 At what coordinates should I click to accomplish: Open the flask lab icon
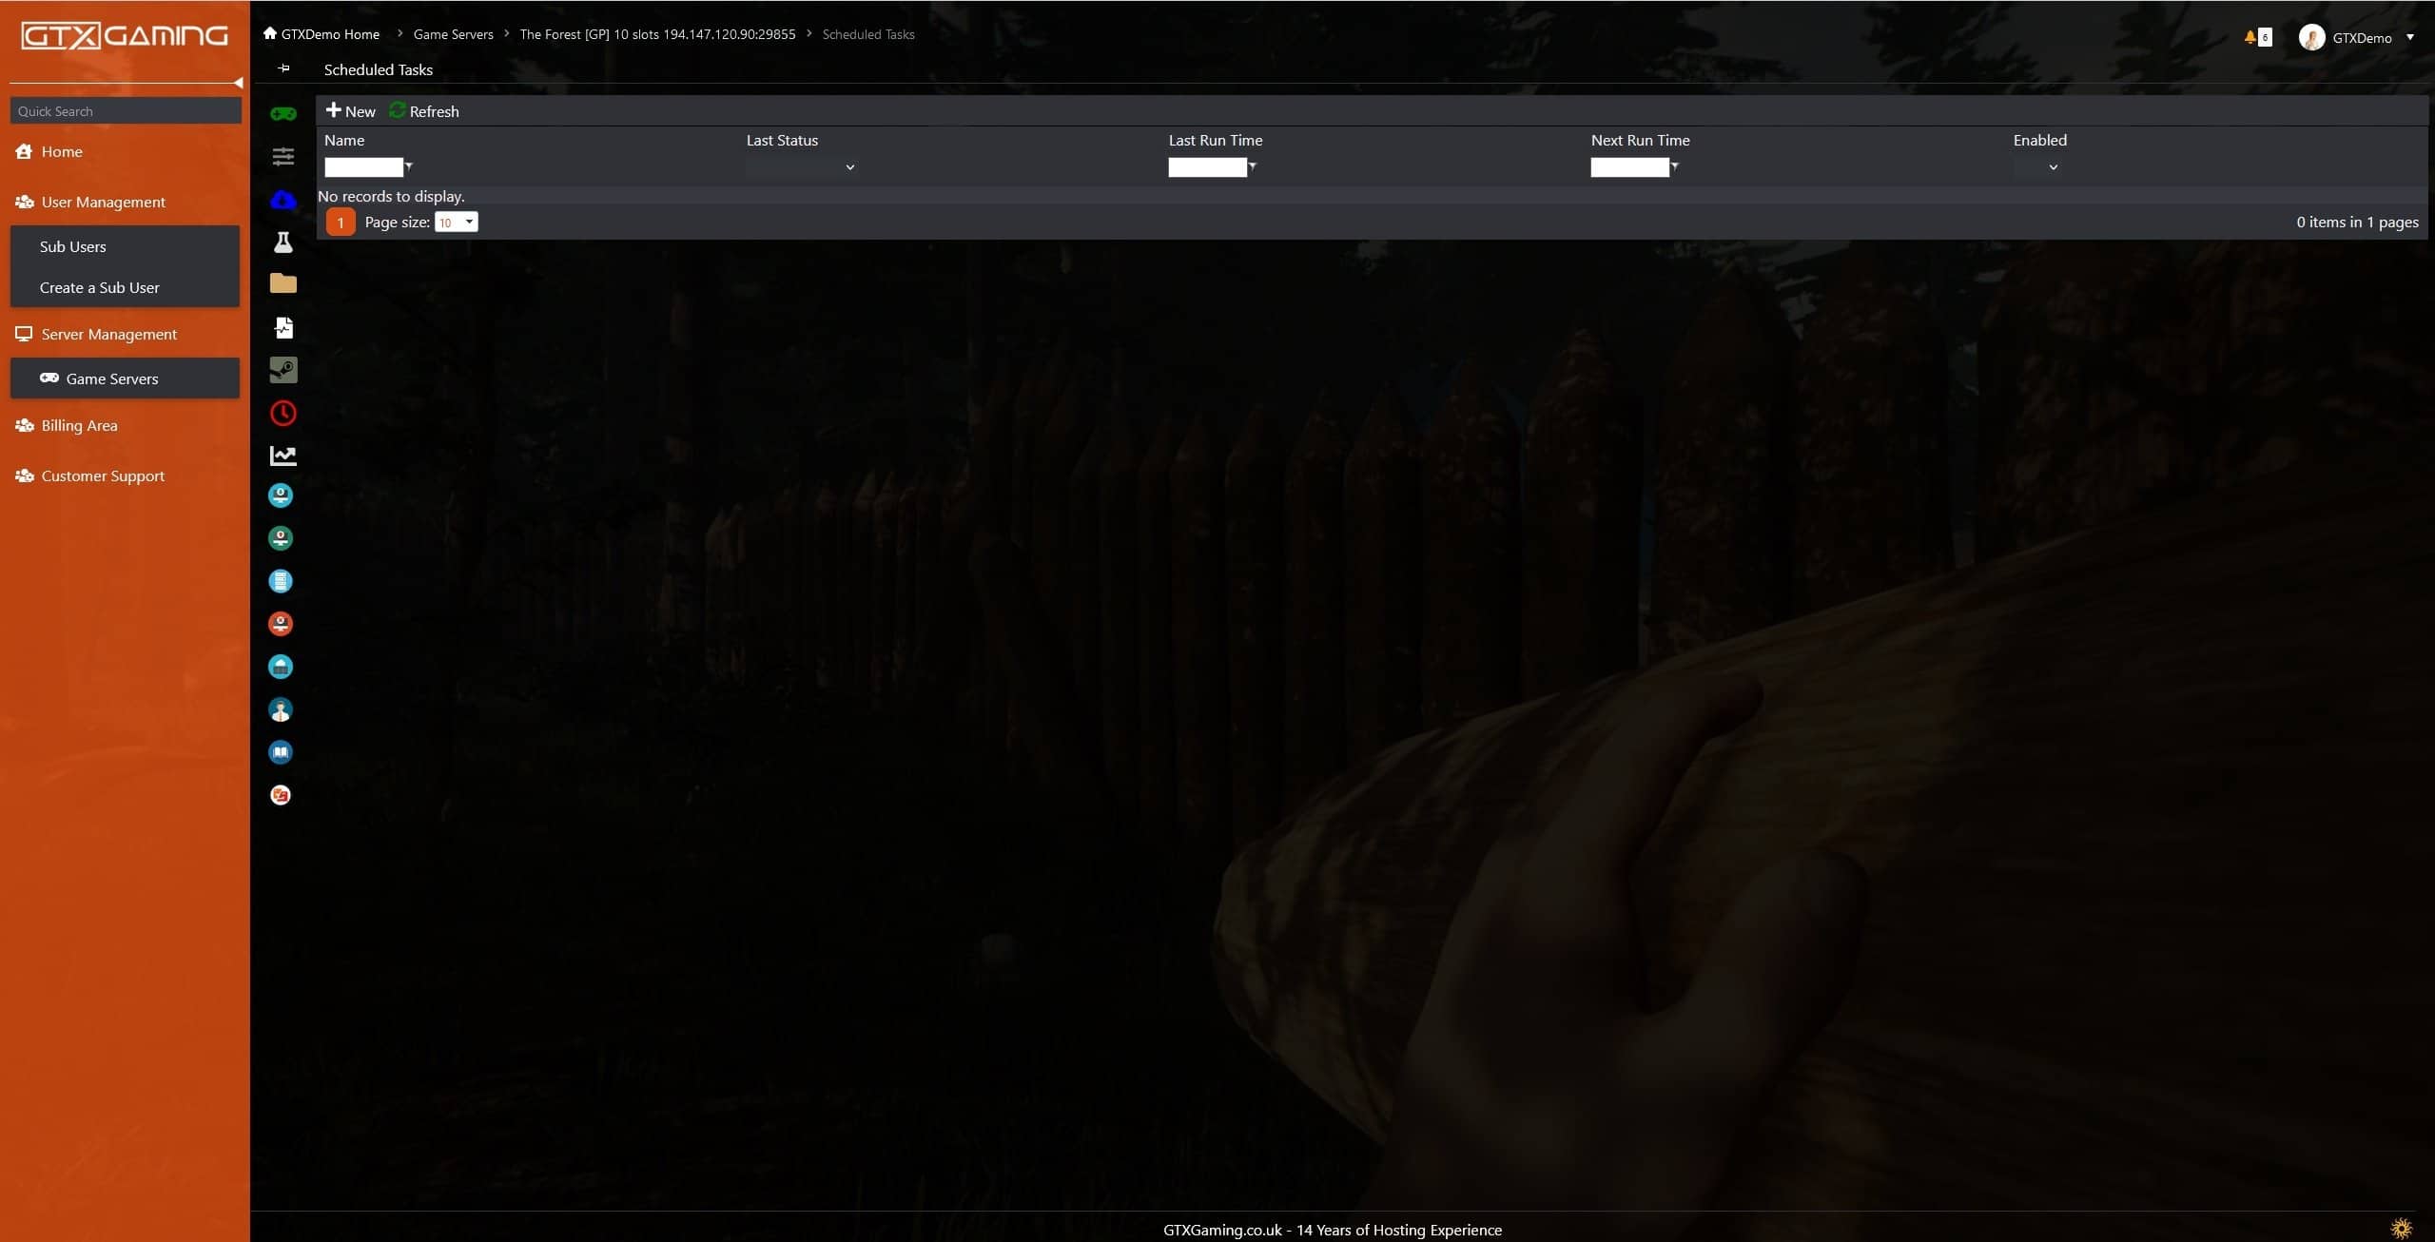(282, 243)
